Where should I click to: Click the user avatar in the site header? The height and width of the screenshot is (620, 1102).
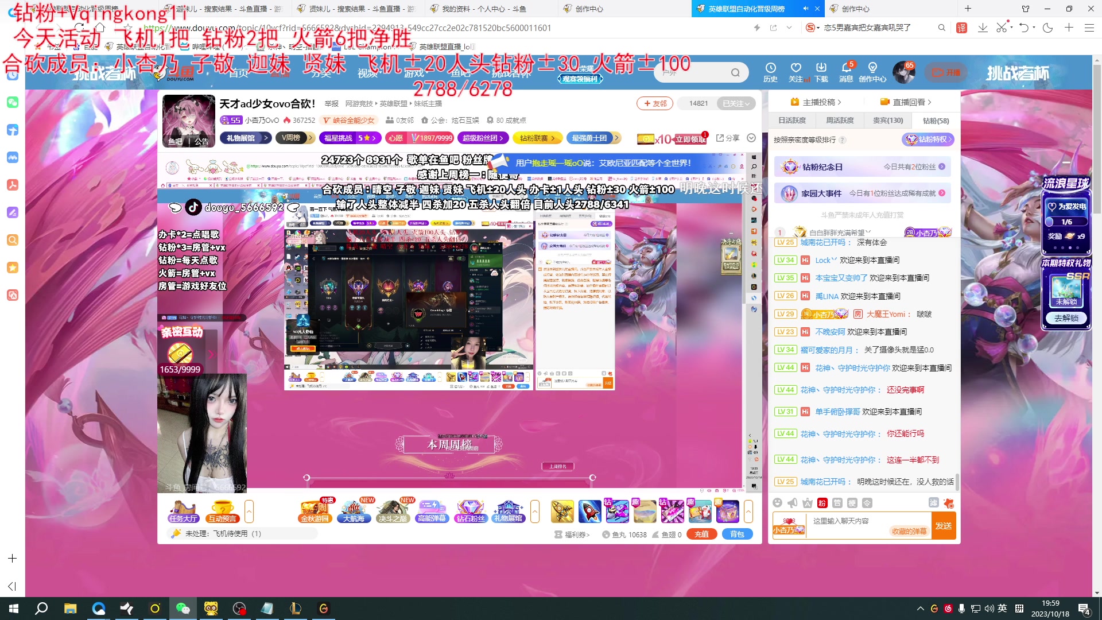pyautogui.click(x=903, y=72)
